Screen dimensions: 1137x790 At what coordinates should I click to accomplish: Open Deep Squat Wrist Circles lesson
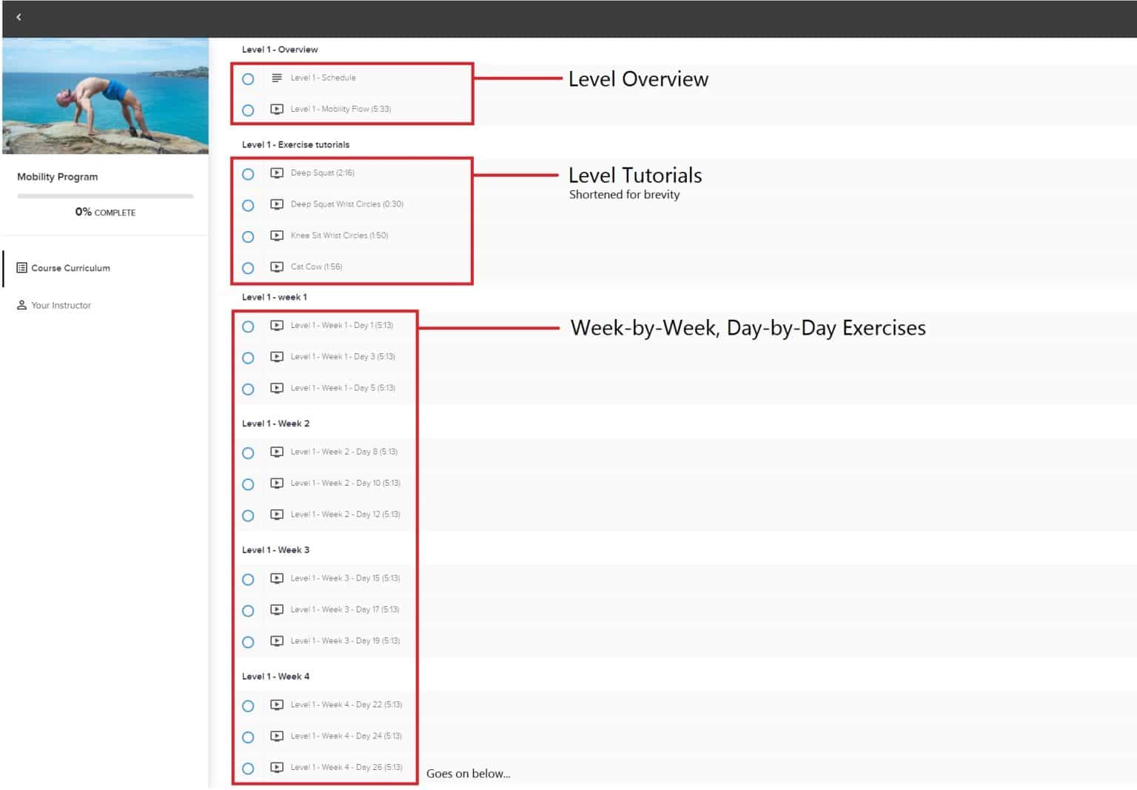pos(346,204)
